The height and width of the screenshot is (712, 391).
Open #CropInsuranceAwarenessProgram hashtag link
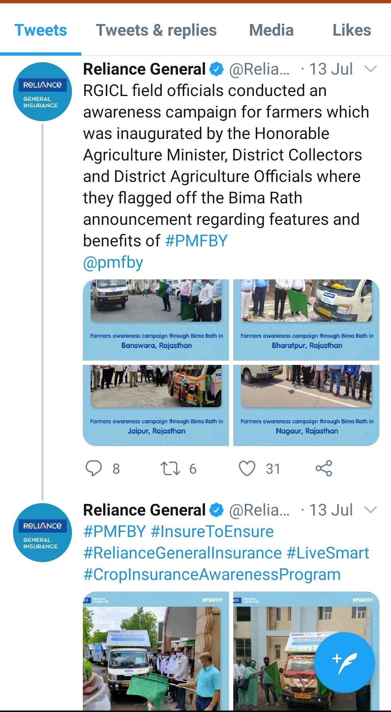point(212,574)
